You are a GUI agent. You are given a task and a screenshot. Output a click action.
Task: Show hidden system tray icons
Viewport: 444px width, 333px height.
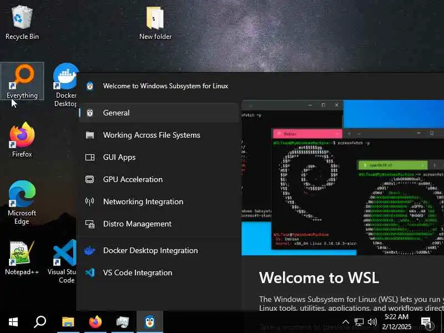[345, 322]
